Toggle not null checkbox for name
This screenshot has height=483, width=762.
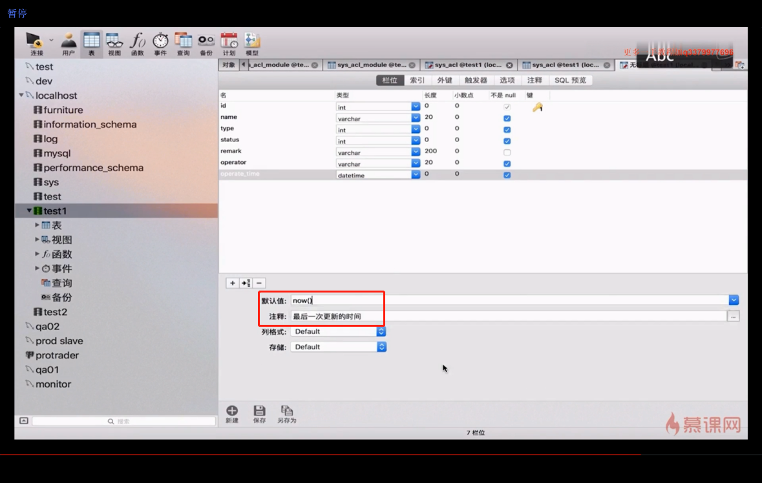coord(507,118)
